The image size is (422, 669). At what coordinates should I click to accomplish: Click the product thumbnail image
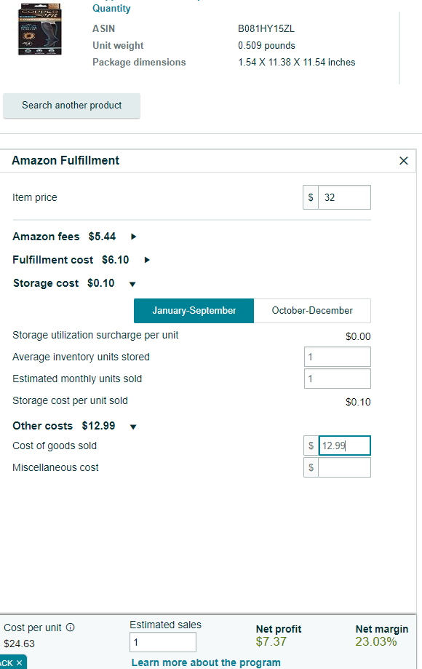pos(39,29)
